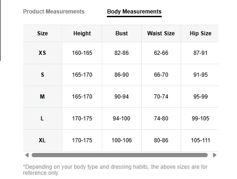Click the XS height cell 160-165
Screen dimensions: 237x179
coord(82,53)
